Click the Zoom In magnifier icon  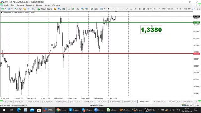[x=82, y=9]
